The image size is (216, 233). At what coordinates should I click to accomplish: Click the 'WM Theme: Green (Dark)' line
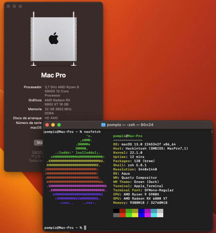point(136,182)
